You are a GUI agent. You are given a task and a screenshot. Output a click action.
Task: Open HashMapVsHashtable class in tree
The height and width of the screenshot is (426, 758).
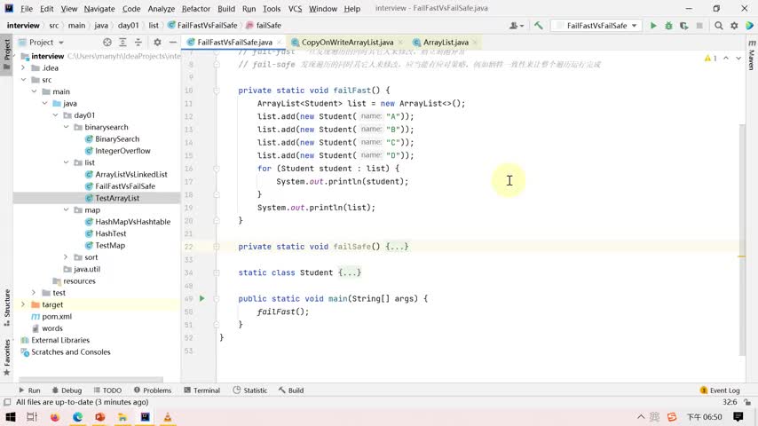pyautogui.click(x=132, y=222)
